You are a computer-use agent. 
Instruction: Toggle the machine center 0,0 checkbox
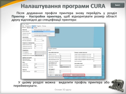coord(60,64)
